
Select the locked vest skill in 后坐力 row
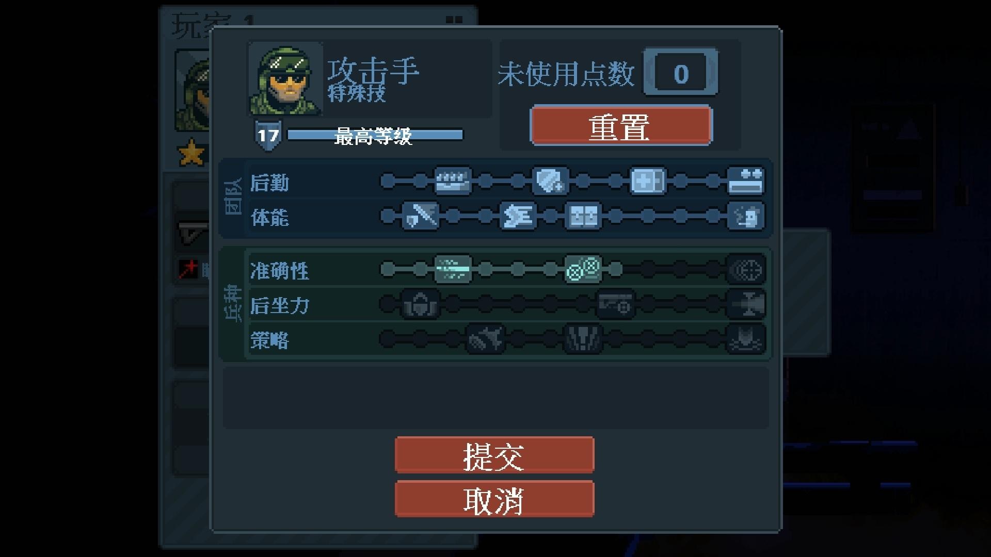(x=420, y=304)
